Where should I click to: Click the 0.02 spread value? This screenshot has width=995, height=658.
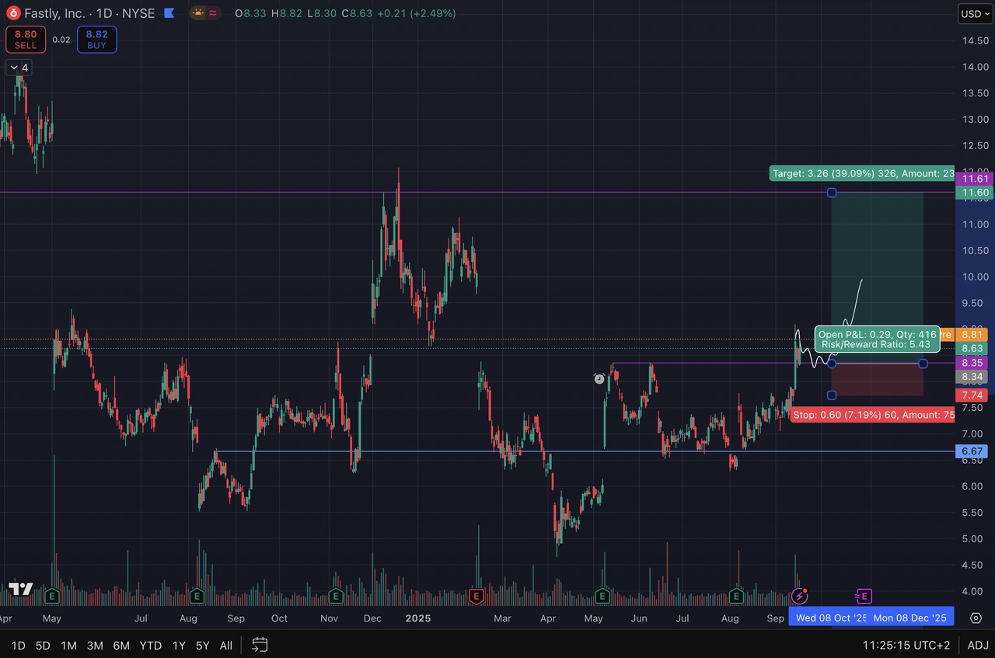pyautogui.click(x=61, y=40)
